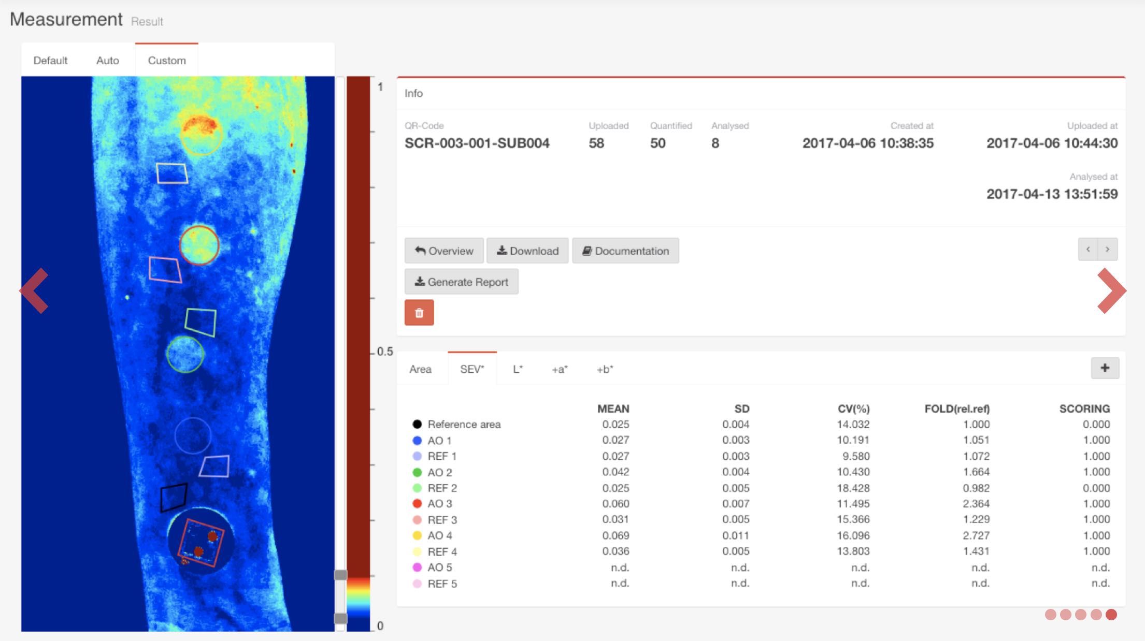
Task: Click the SD column header
Action: click(742, 409)
